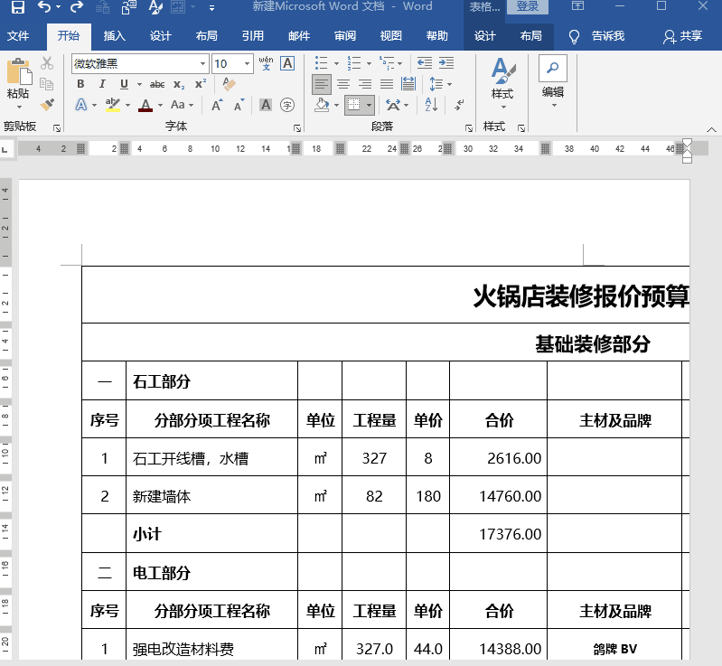Apply distributed alignment

point(408,84)
